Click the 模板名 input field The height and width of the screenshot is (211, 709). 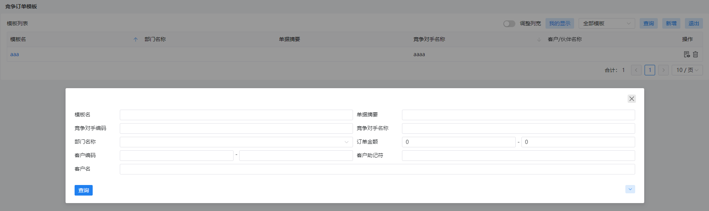click(236, 115)
